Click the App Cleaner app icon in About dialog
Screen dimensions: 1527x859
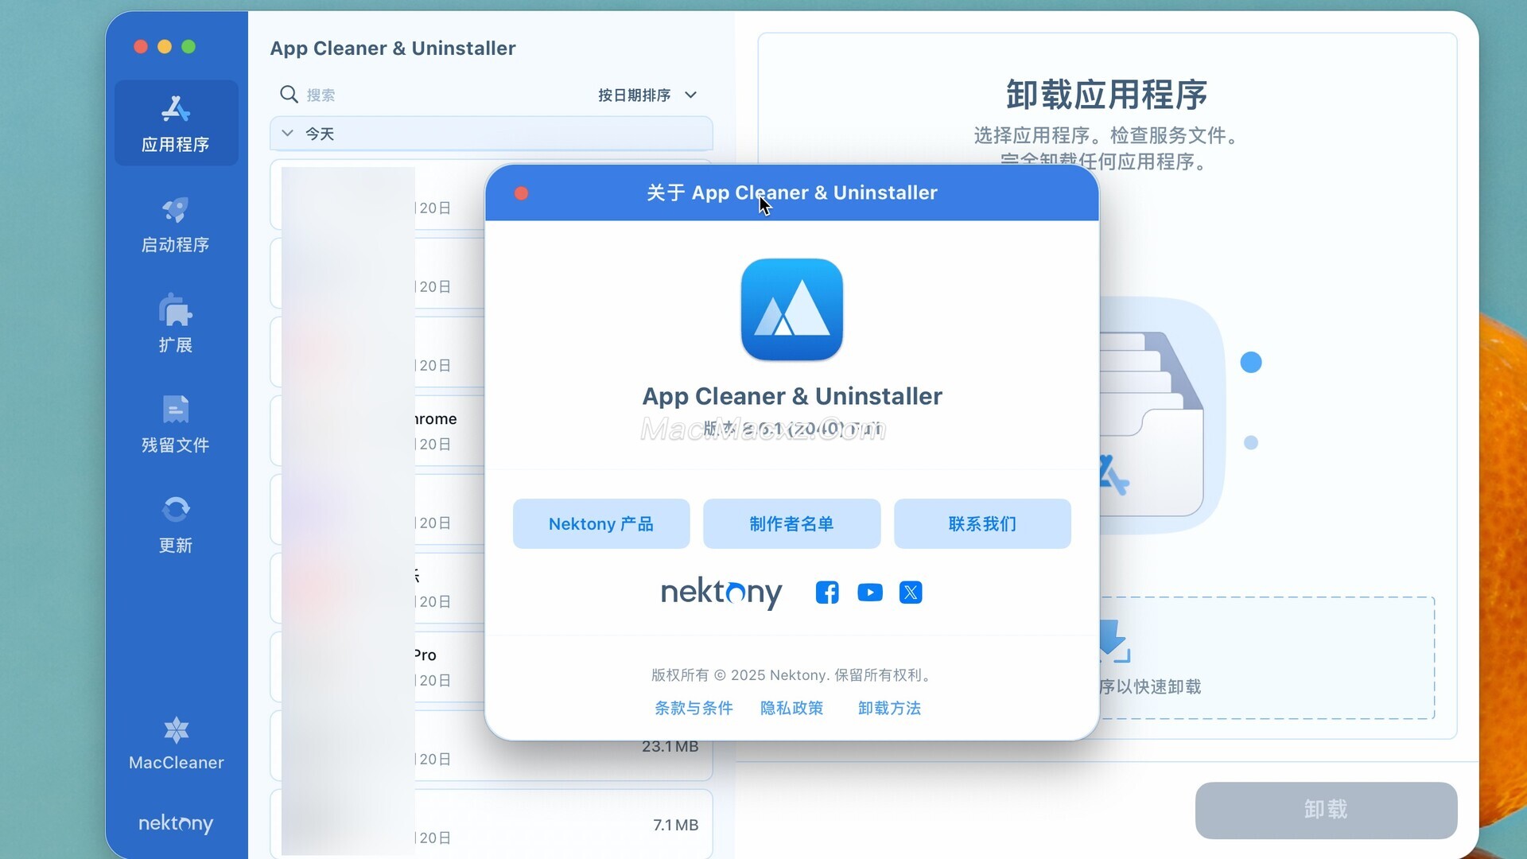click(791, 309)
